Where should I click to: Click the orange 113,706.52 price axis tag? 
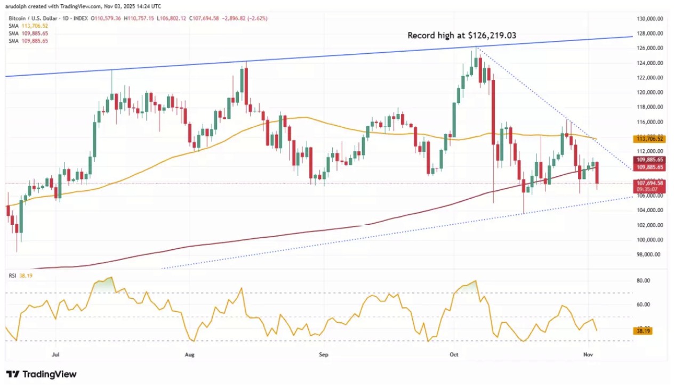pyautogui.click(x=648, y=139)
